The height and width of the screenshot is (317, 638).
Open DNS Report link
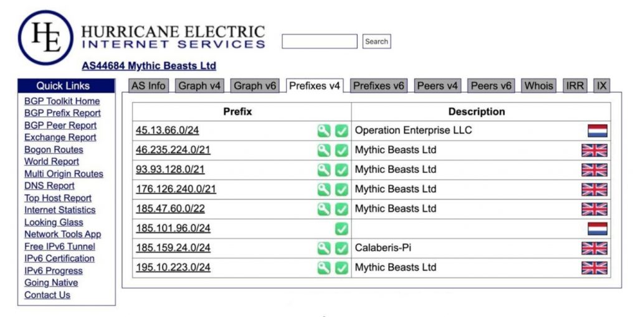49,186
